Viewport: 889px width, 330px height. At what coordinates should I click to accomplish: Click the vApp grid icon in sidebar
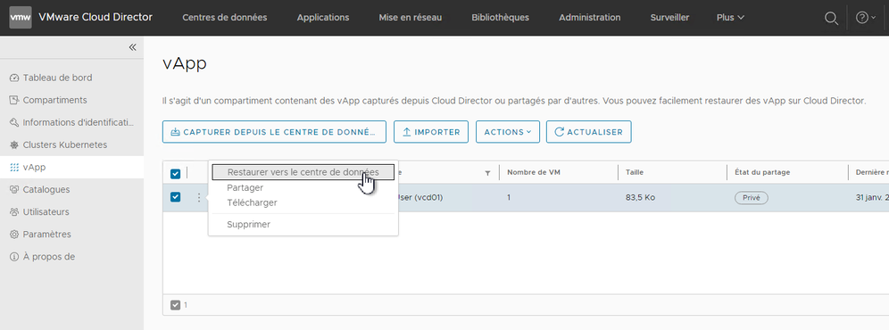click(14, 168)
